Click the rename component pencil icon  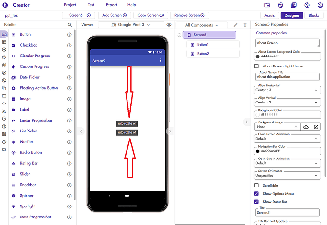click(x=236, y=25)
